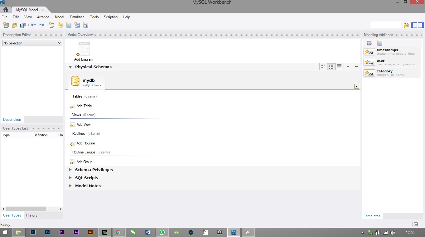
Task: Open the mydb schema dropdown arrow
Action: pyautogui.click(x=357, y=86)
